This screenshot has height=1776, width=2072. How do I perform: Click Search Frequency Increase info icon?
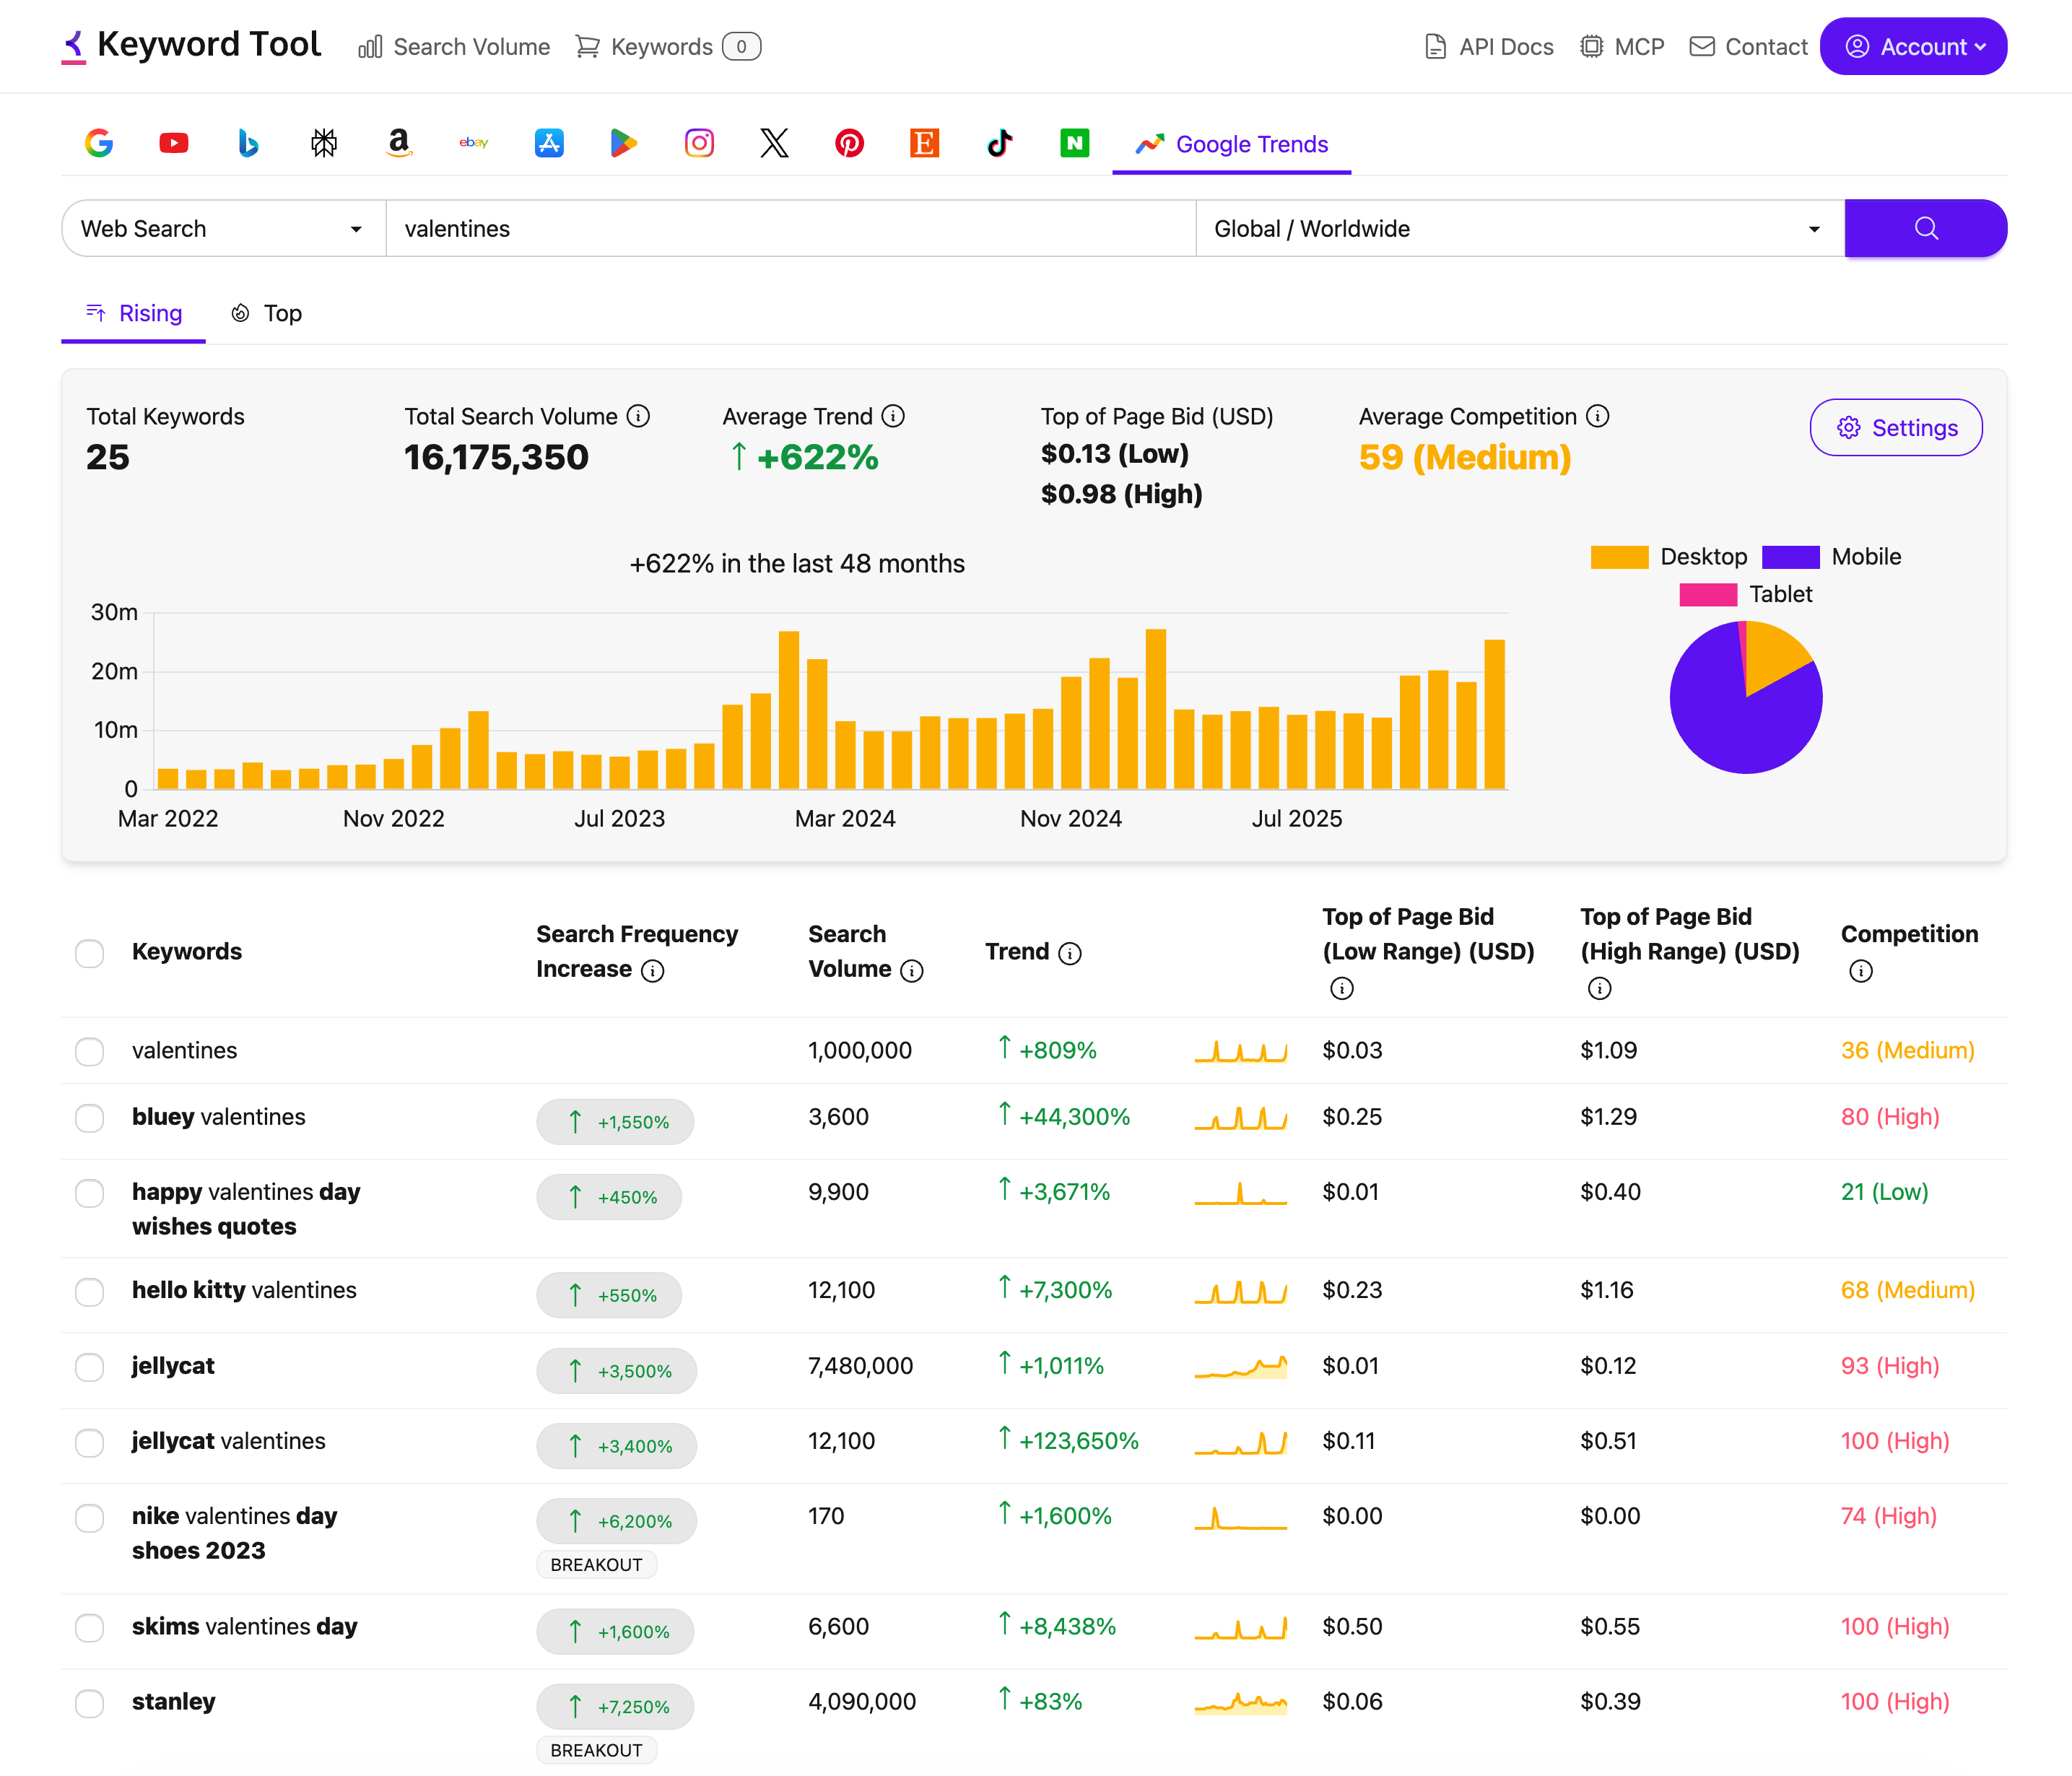click(x=652, y=971)
